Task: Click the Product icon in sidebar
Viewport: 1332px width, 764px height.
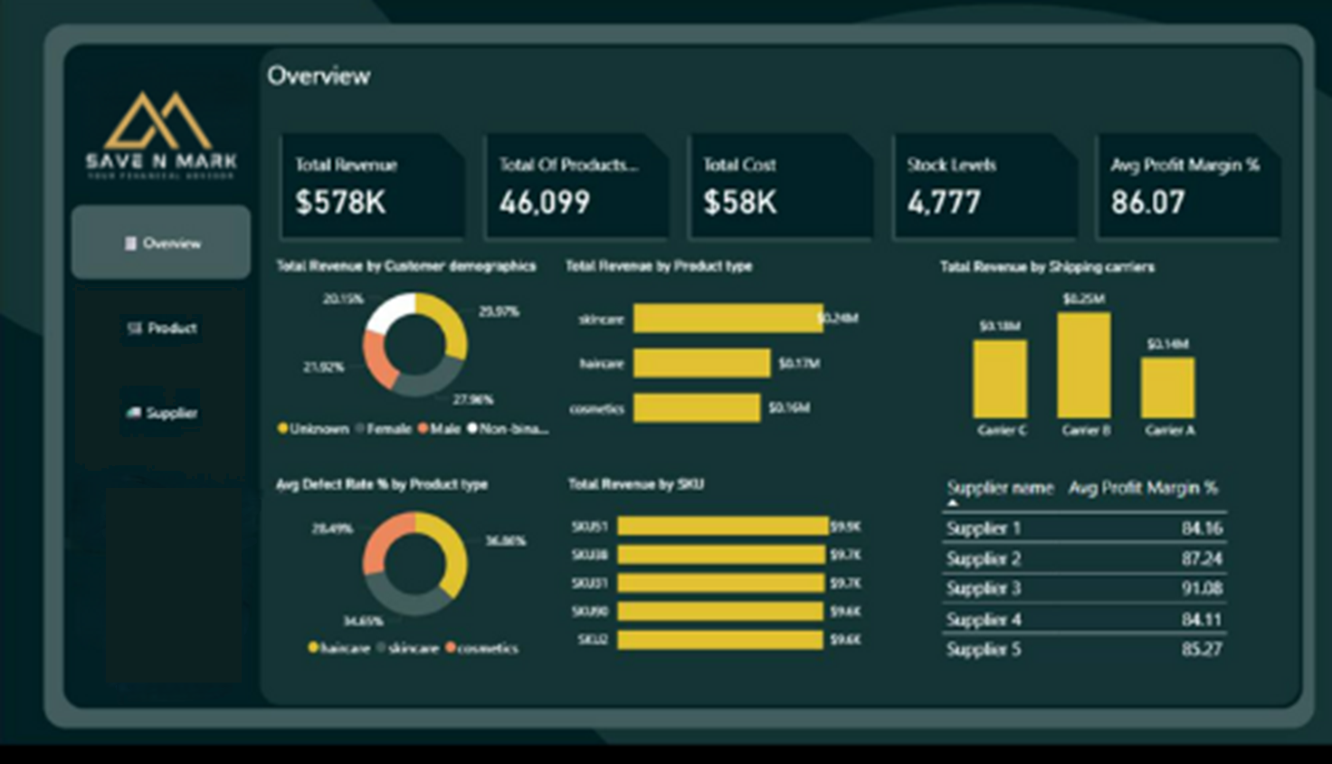Action: 135,328
